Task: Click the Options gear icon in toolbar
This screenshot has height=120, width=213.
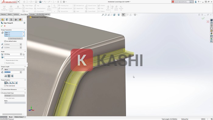Action: [64, 2]
